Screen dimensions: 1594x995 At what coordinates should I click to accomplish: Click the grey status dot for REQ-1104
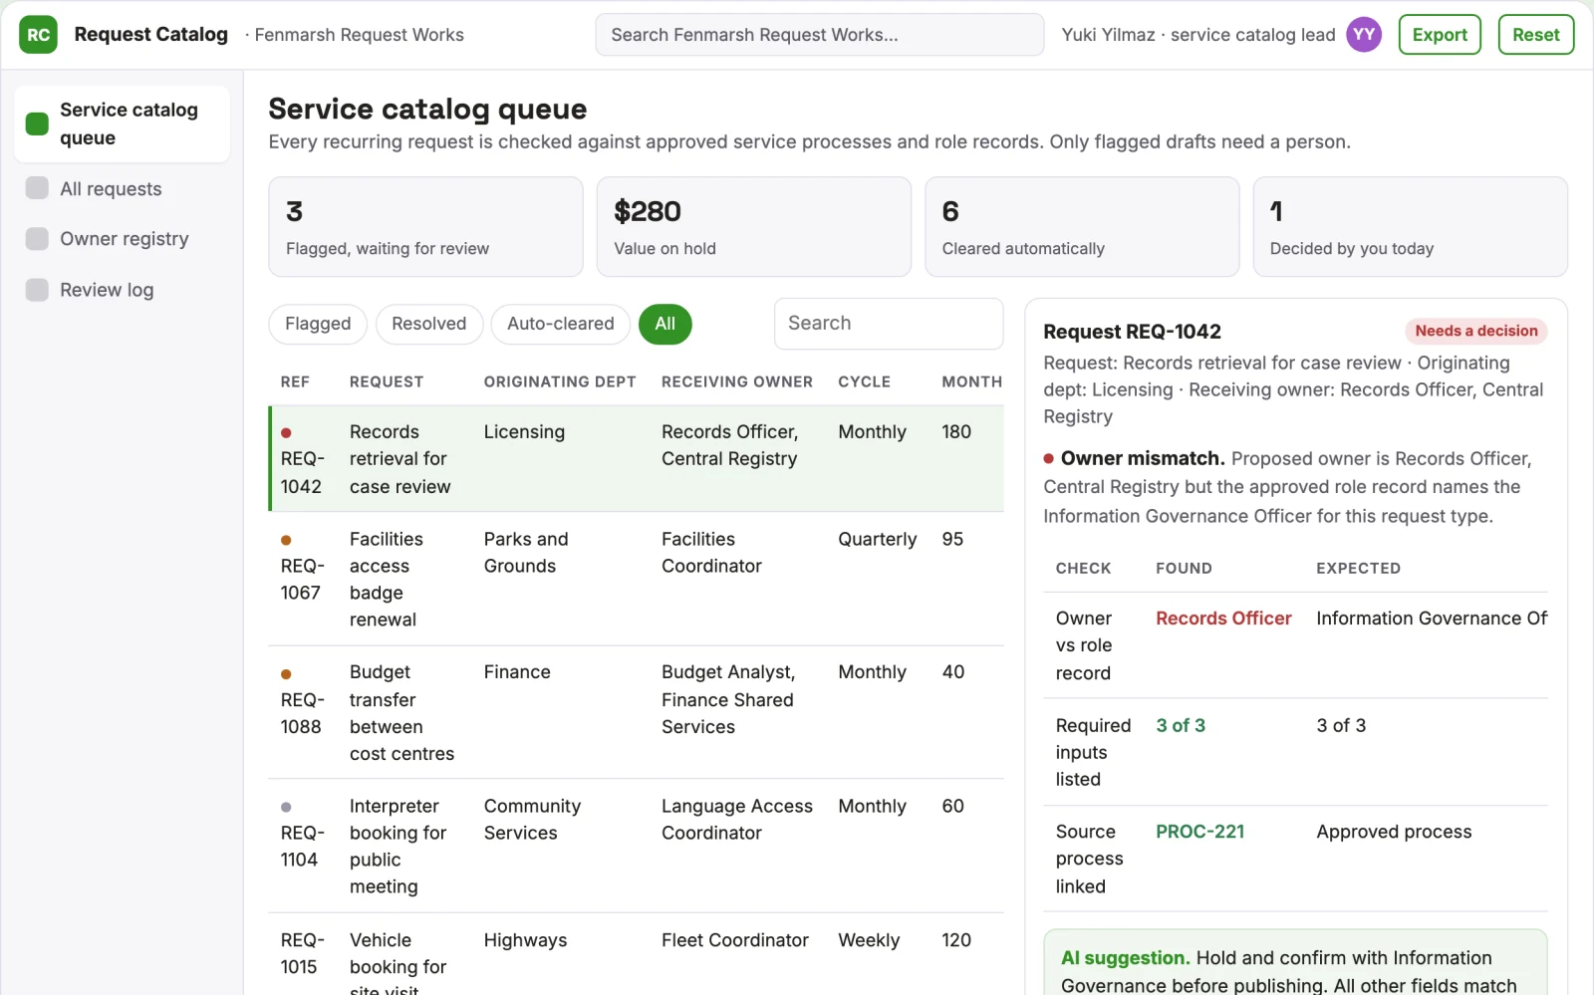[286, 807]
